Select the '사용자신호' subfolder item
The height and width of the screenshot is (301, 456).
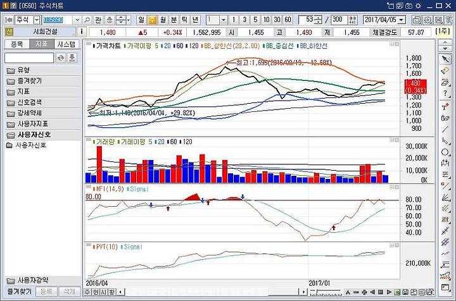pyautogui.click(x=26, y=145)
